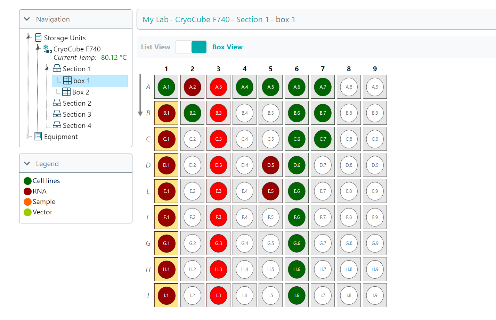Click the List View label
The height and width of the screenshot is (320, 496).
155,47
